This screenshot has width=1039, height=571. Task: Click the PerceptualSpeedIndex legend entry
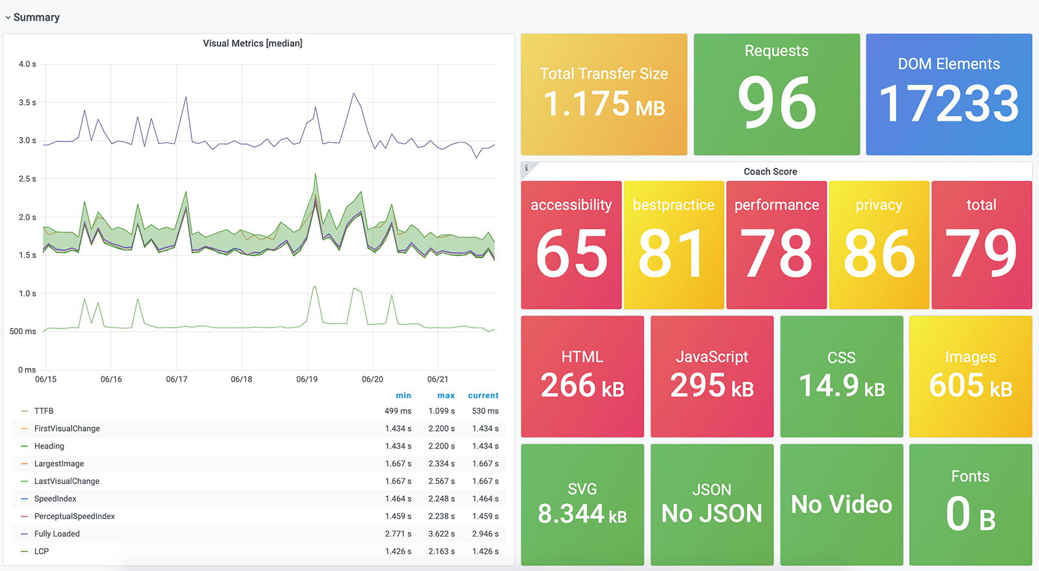(75, 516)
